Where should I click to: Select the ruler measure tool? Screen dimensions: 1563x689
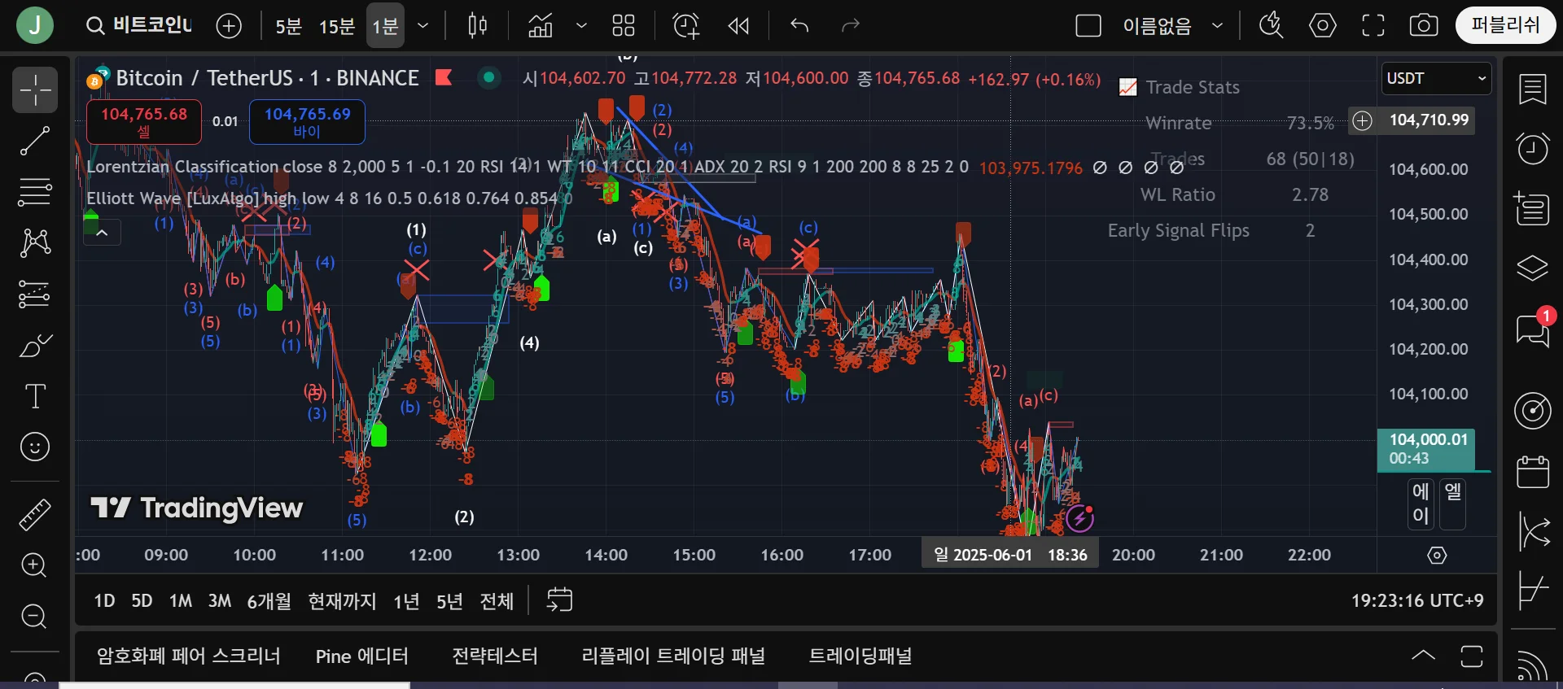(x=35, y=514)
